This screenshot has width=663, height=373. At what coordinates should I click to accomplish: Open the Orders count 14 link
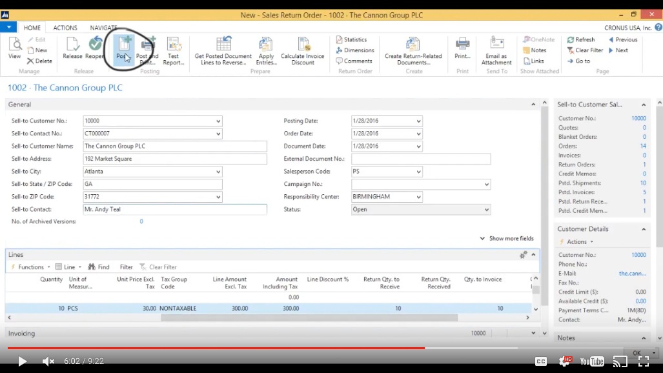click(643, 146)
